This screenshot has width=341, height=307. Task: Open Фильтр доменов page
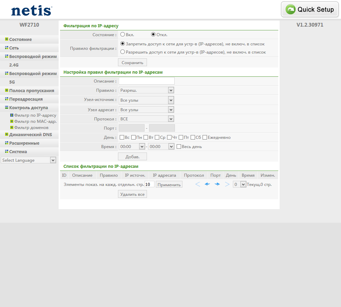click(x=31, y=128)
